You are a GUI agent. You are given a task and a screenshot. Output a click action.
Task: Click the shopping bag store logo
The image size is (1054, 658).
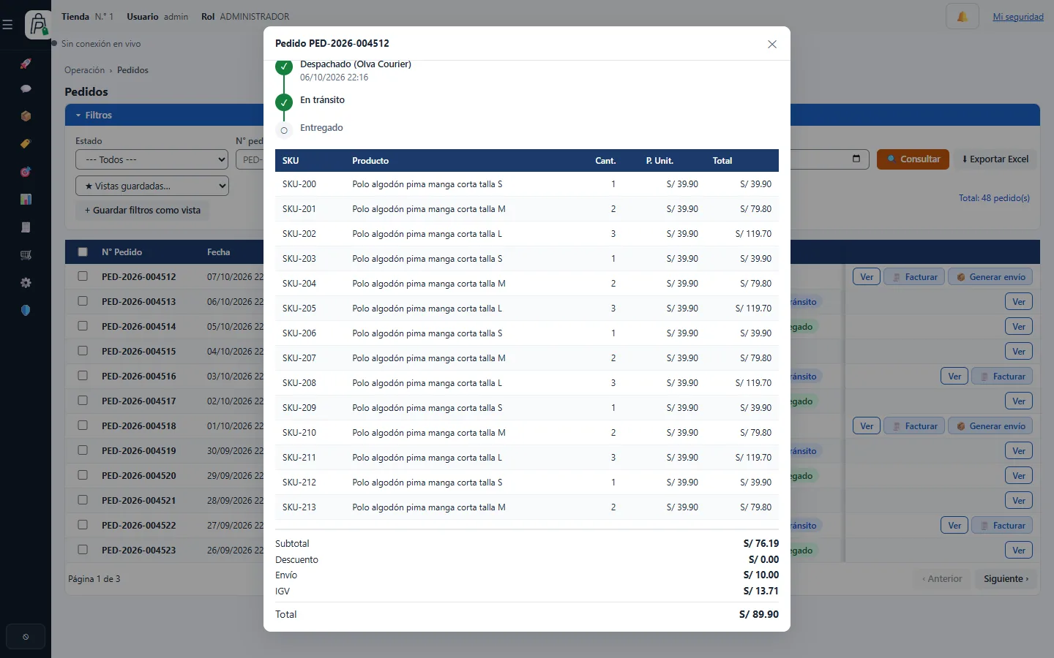click(38, 25)
